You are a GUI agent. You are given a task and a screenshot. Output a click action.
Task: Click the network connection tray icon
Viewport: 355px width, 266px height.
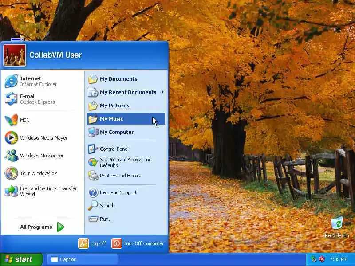tap(314, 259)
